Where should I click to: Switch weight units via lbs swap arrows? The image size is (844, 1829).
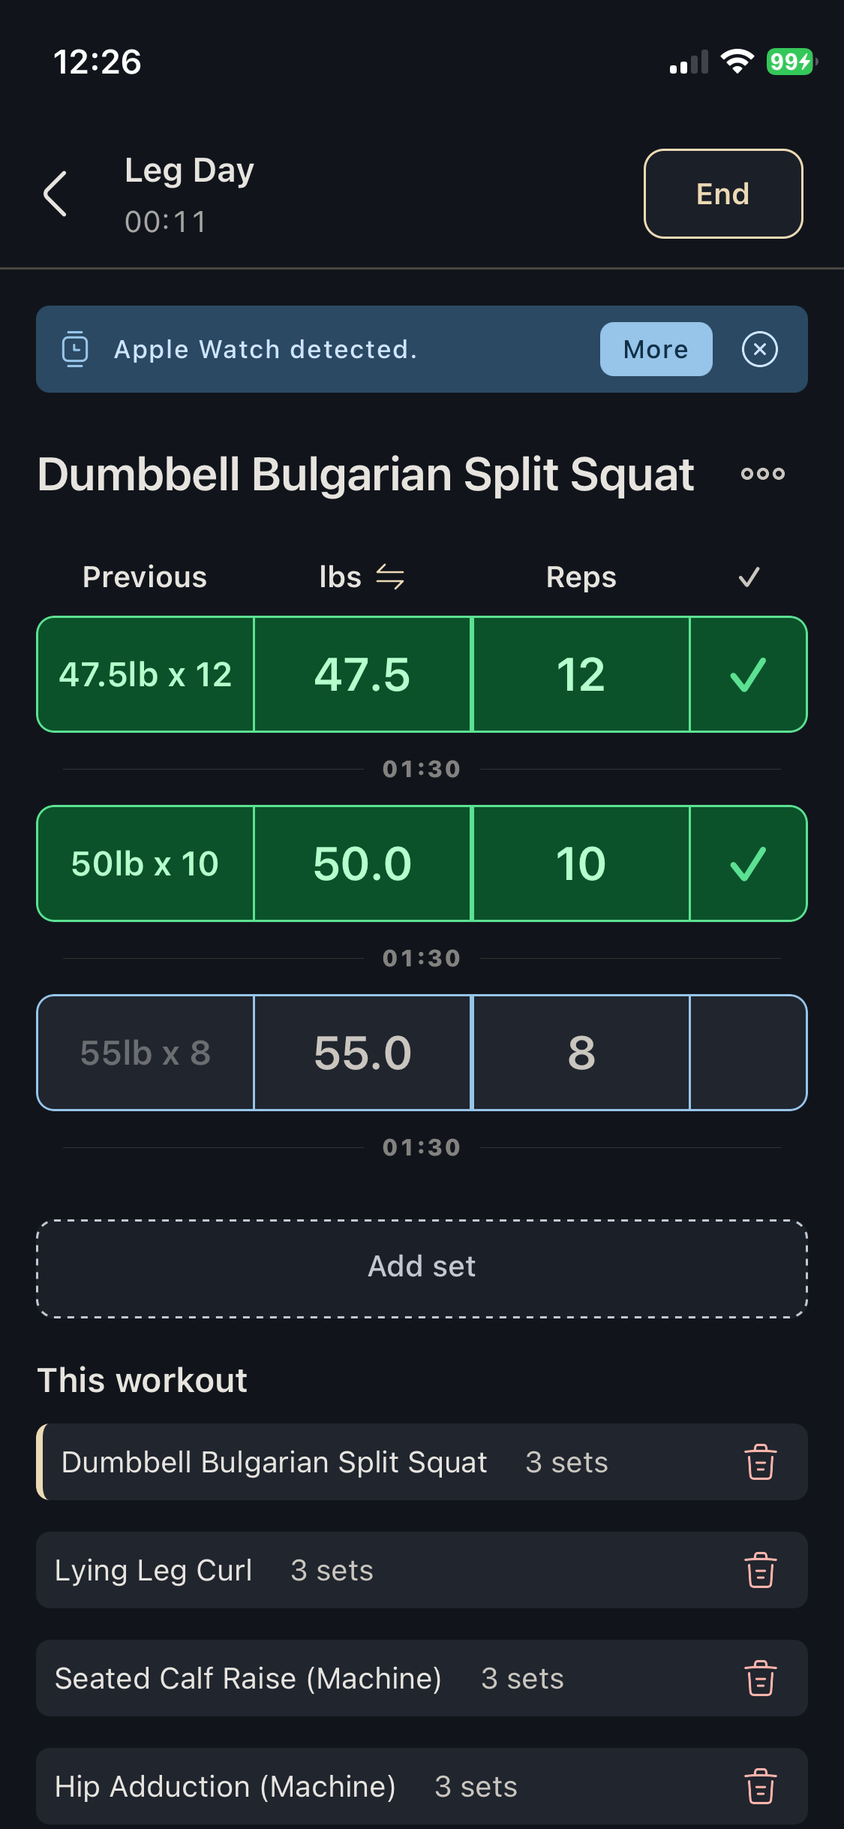[x=390, y=577]
